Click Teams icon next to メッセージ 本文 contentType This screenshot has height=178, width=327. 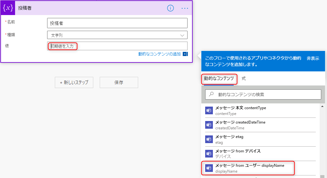click(x=209, y=111)
